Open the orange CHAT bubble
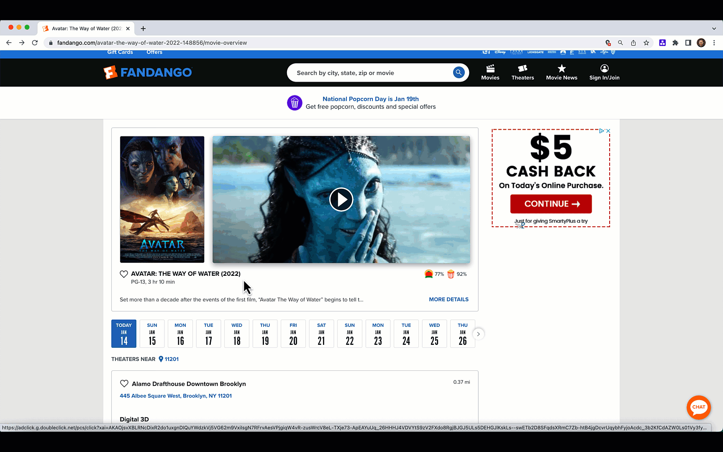This screenshot has height=452, width=723. 698,407
